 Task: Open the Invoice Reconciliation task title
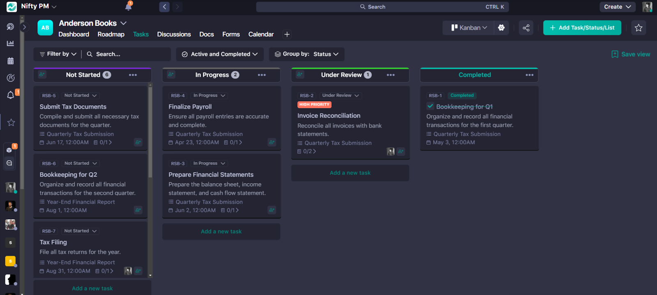tap(329, 116)
